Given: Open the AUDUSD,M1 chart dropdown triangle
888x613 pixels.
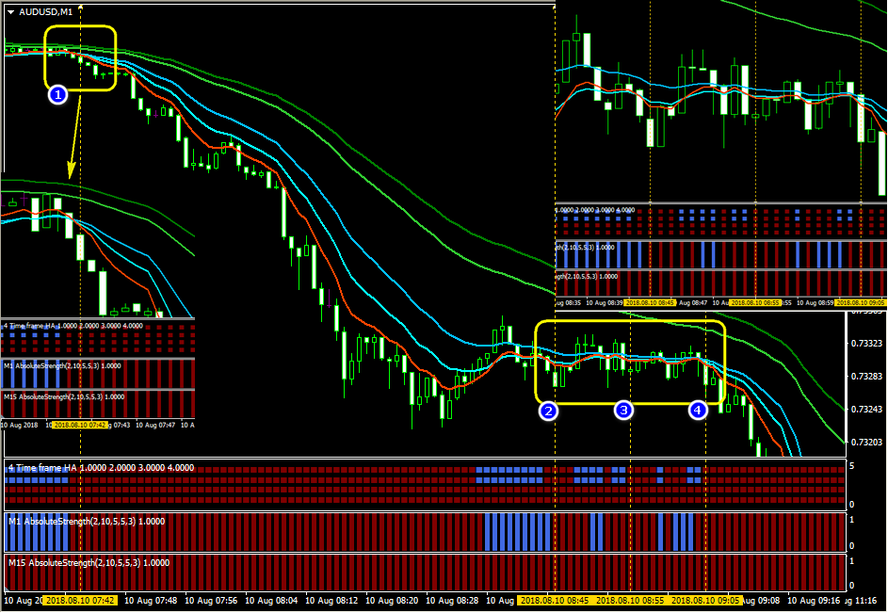Looking at the screenshot, I should pyautogui.click(x=10, y=11).
